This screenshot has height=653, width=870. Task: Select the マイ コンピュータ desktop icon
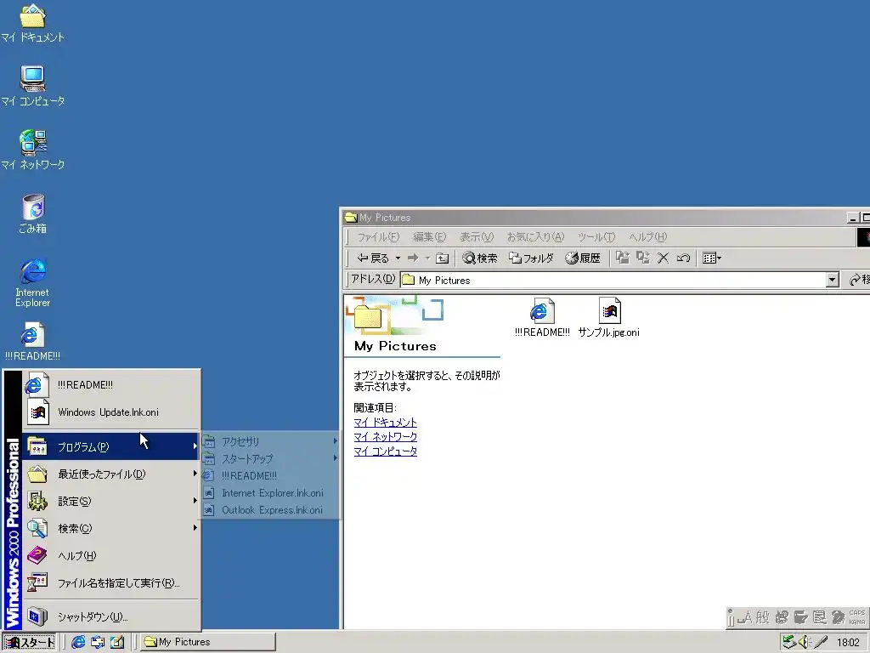click(x=33, y=86)
